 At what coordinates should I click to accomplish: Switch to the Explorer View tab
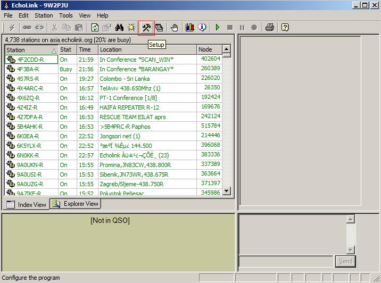pyautogui.click(x=76, y=204)
